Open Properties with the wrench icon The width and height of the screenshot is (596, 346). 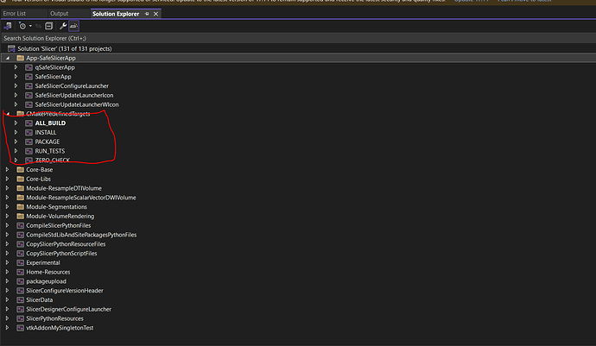click(x=63, y=26)
